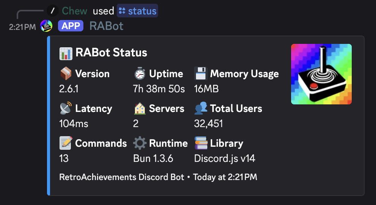376x205 pixels.
Task: Click the floppy disk emoji next to Memory Usage
Action: (x=201, y=73)
